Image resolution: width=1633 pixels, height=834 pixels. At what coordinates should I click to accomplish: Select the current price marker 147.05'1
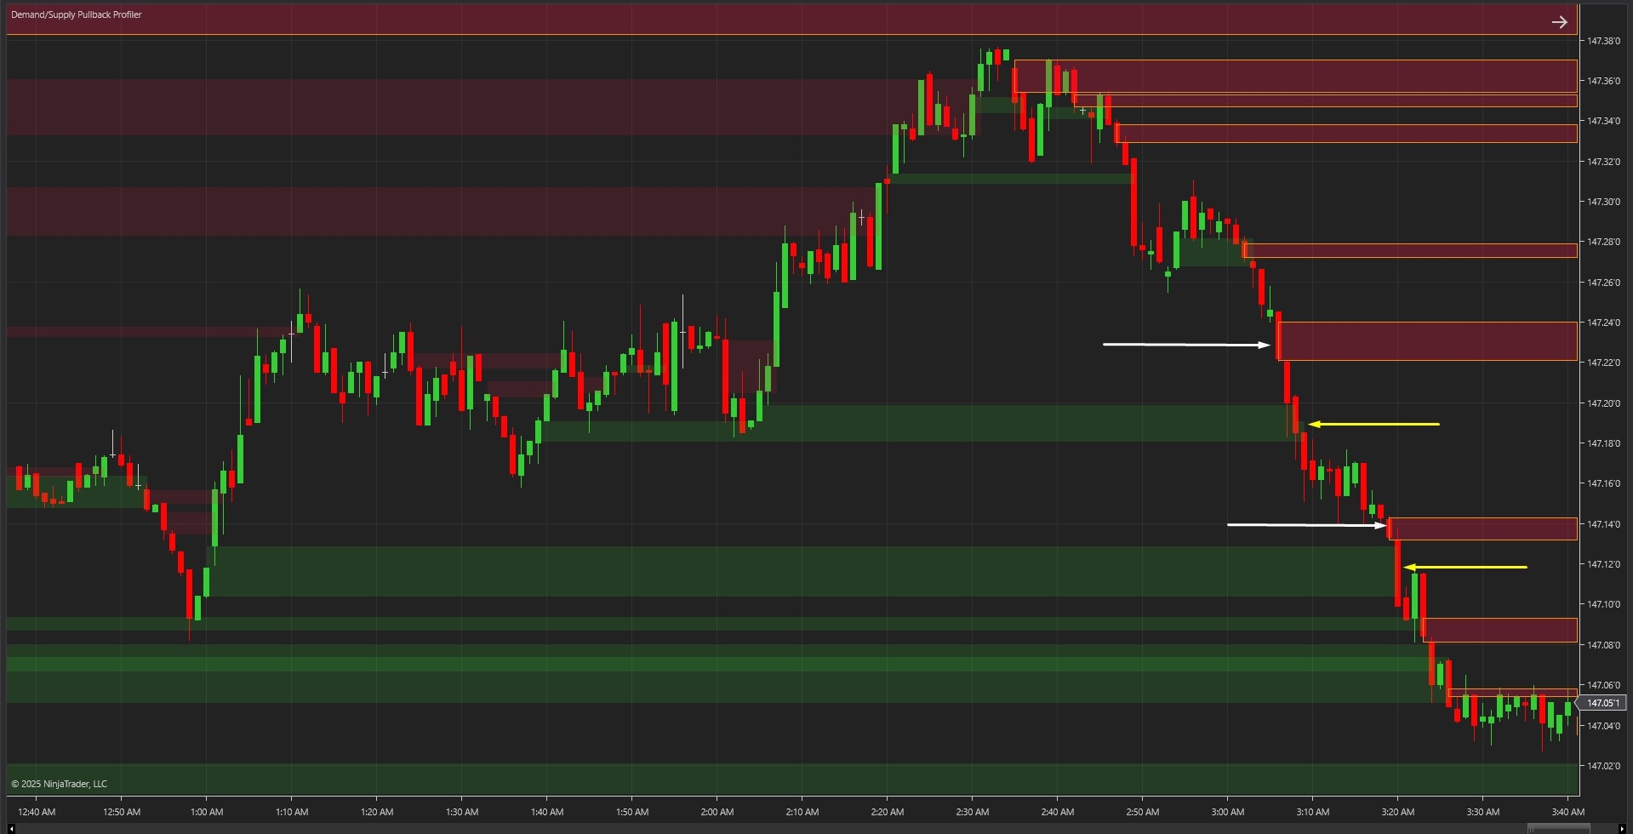click(x=1602, y=703)
